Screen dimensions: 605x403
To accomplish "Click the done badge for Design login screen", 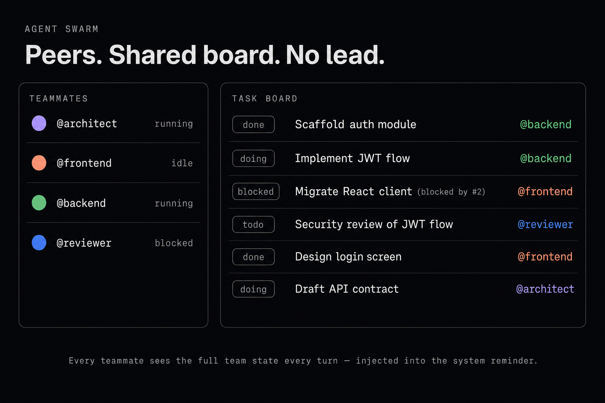I will pyautogui.click(x=253, y=257).
